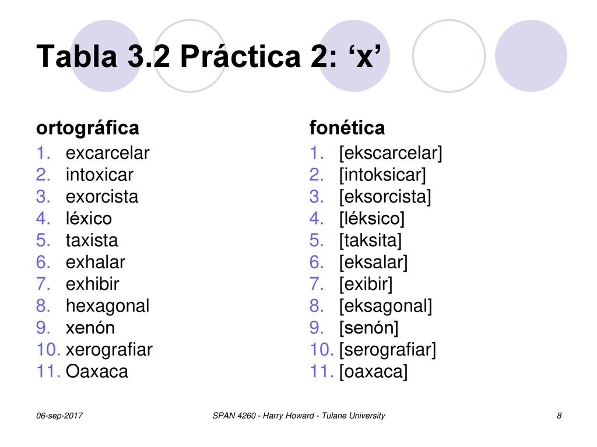Click the footer text 'SPAN 4260 - Harry Howard'
The height and width of the screenshot is (447, 597).
pyautogui.click(x=263, y=416)
